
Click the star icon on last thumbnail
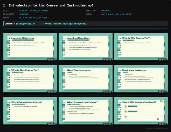coord(158,119)
